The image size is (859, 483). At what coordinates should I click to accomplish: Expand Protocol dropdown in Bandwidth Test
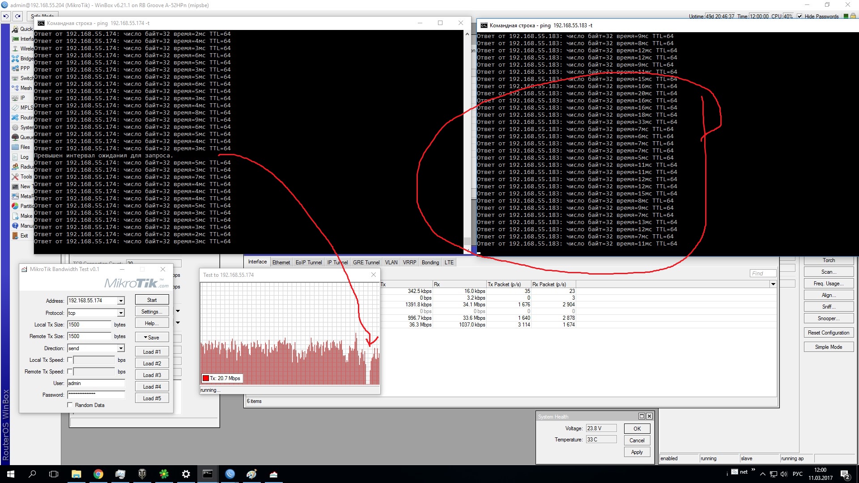tap(121, 313)
